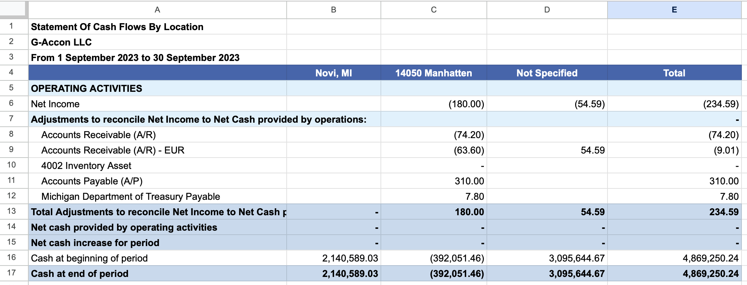Click 310.00 in the Total column
Screen dimensions: 747x285
point(675,181)
